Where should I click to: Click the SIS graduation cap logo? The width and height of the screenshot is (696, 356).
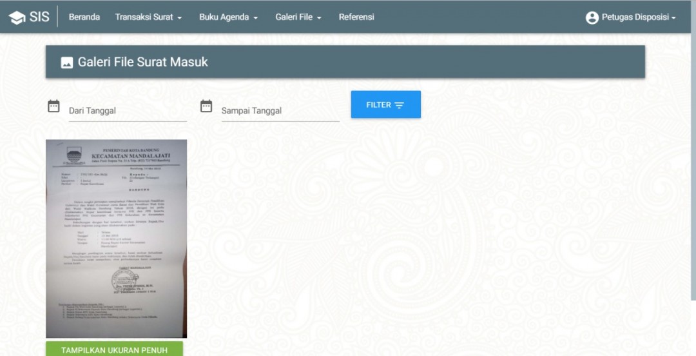coord(17,17)
